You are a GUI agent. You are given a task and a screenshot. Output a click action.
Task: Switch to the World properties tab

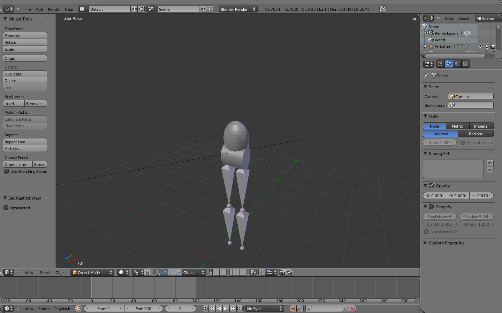click(x=457, y=64)
